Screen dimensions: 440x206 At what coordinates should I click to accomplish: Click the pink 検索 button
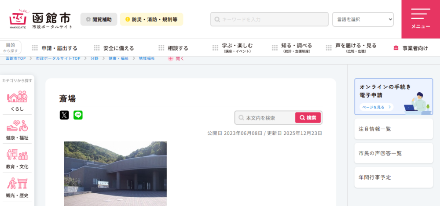tap(308, 118)
